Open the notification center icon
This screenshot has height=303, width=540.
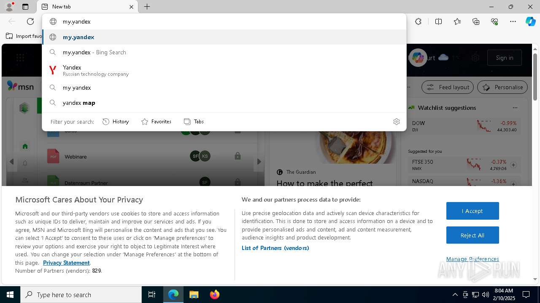coord(526,295)
